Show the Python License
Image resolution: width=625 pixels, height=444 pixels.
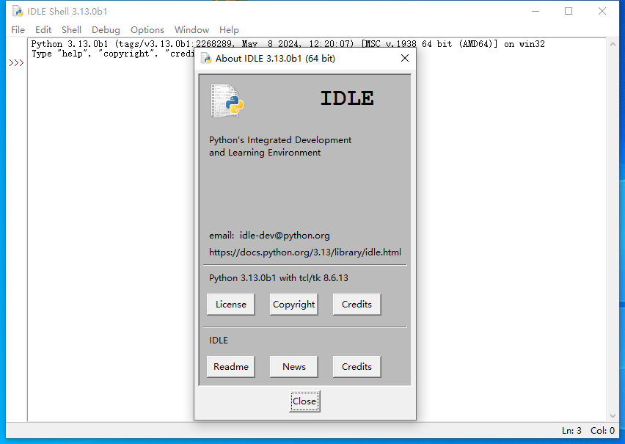[231, 305]
